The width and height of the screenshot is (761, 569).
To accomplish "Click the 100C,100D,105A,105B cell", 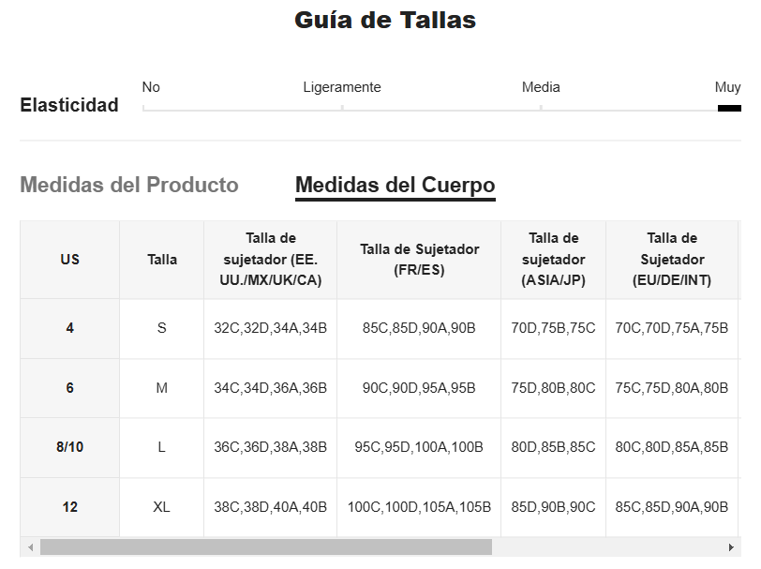I will point(419,507).
